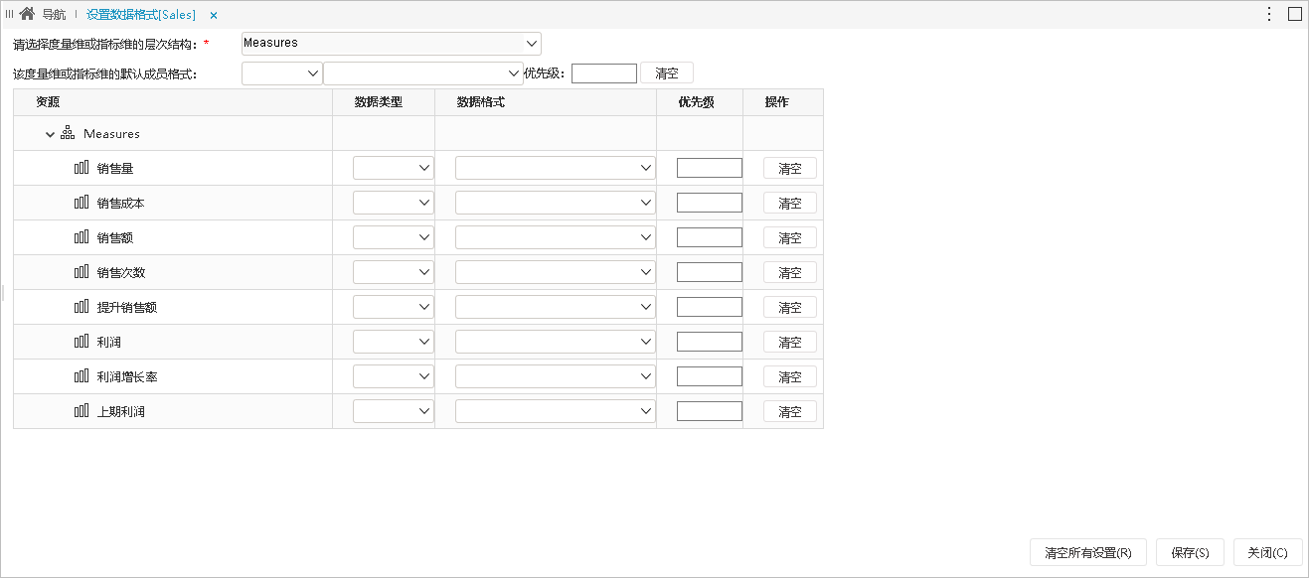This screenshot has height=578, width=1309.
Task: Switch to the 导航 tab
Action: pyautogui.click(x=54, y=15)
